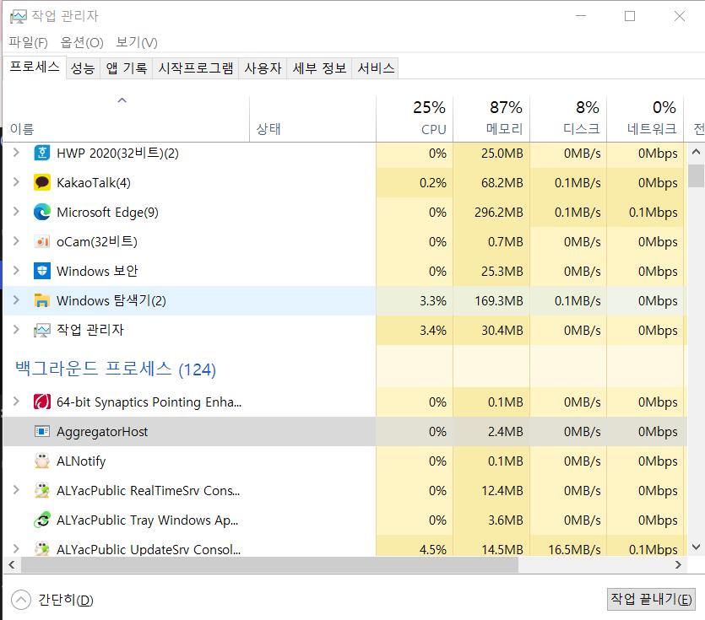Viewport: 705px width, 620px height.
Task: Click the vertical scrollbar down arrow
Action: (x=696, y=547)
